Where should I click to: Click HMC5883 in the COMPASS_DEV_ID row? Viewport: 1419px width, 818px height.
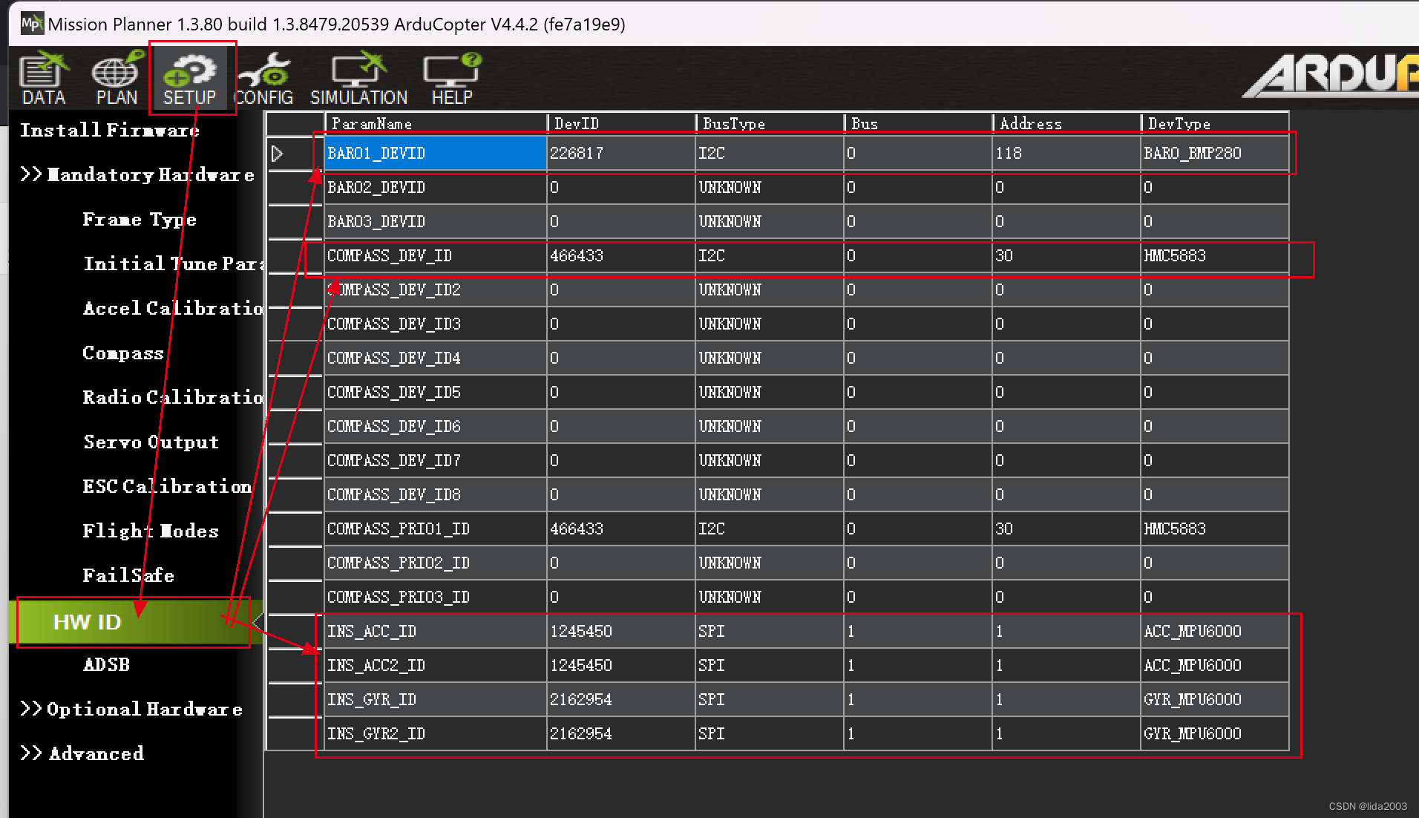[x=1215, y=256]
